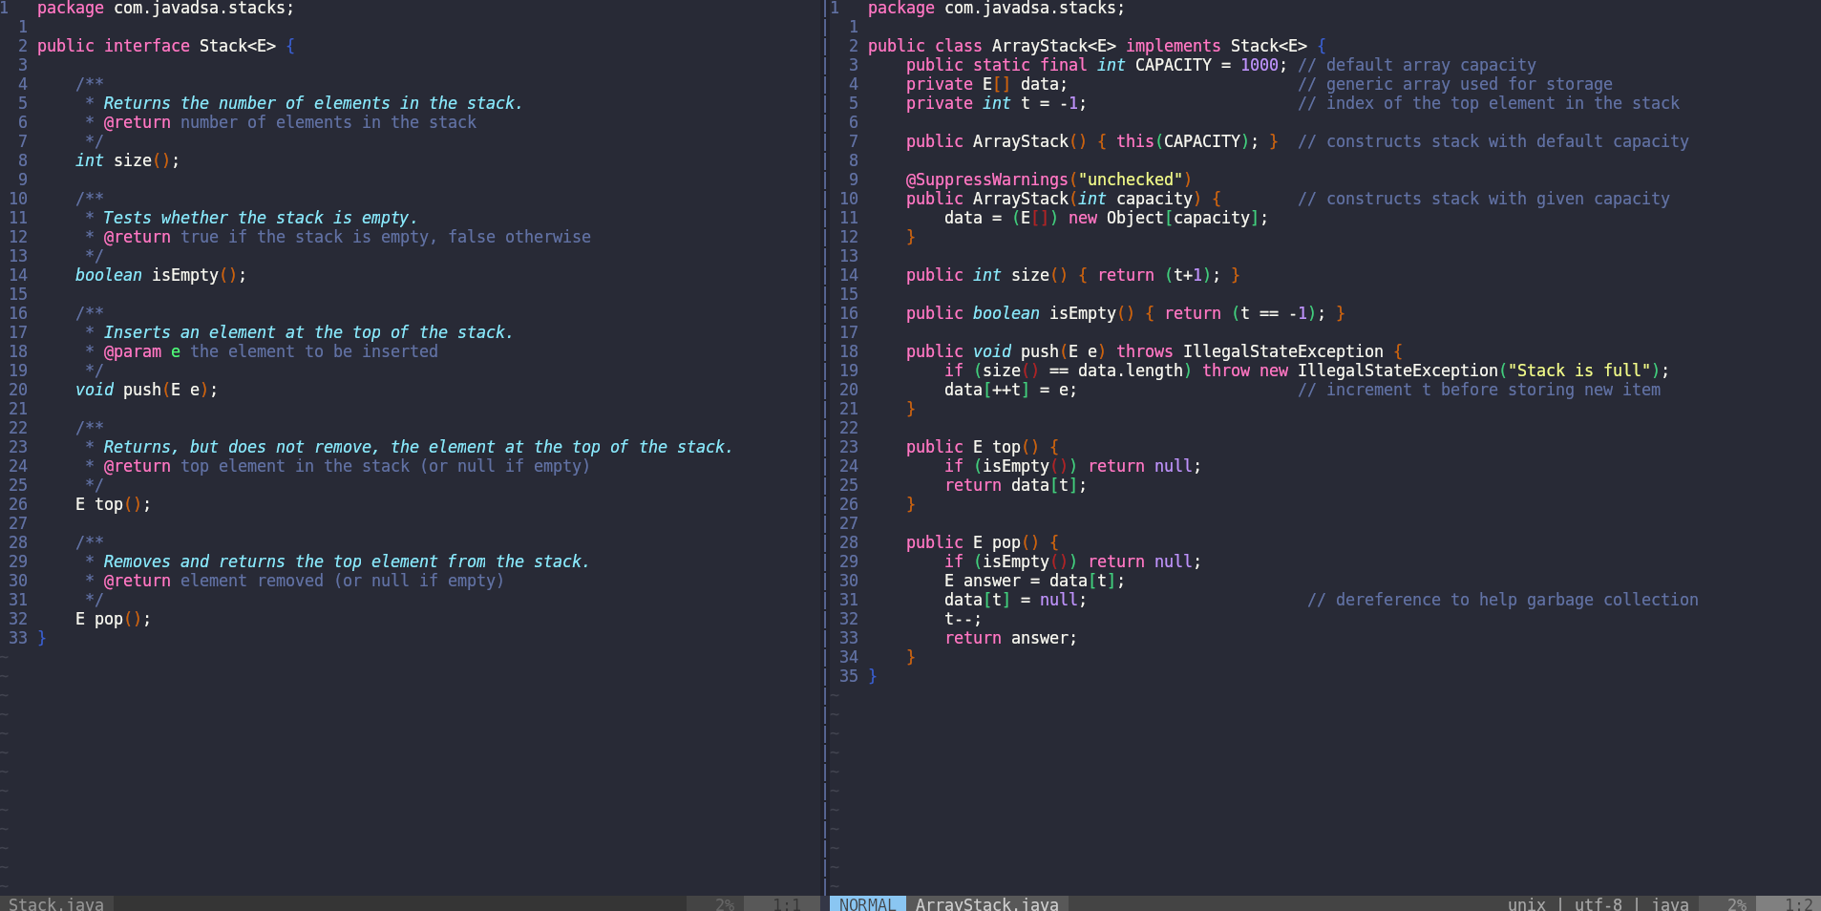Click 'public E top()' in ArrayStack.java
The image size is (1821, 911).
coord(973,447)
